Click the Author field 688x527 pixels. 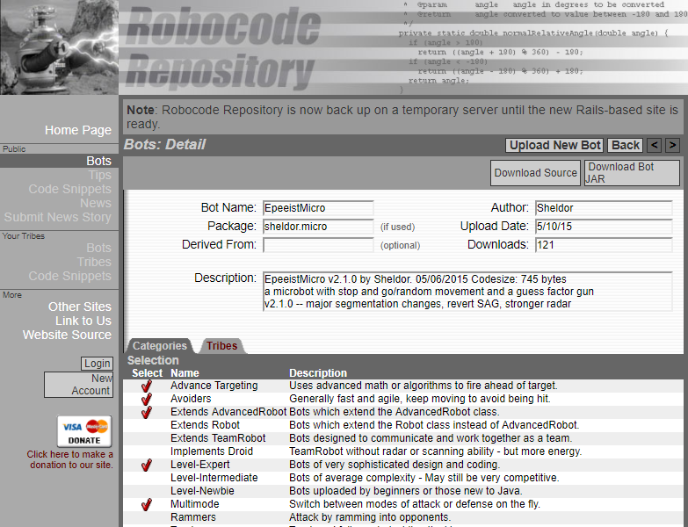(604, 208)
